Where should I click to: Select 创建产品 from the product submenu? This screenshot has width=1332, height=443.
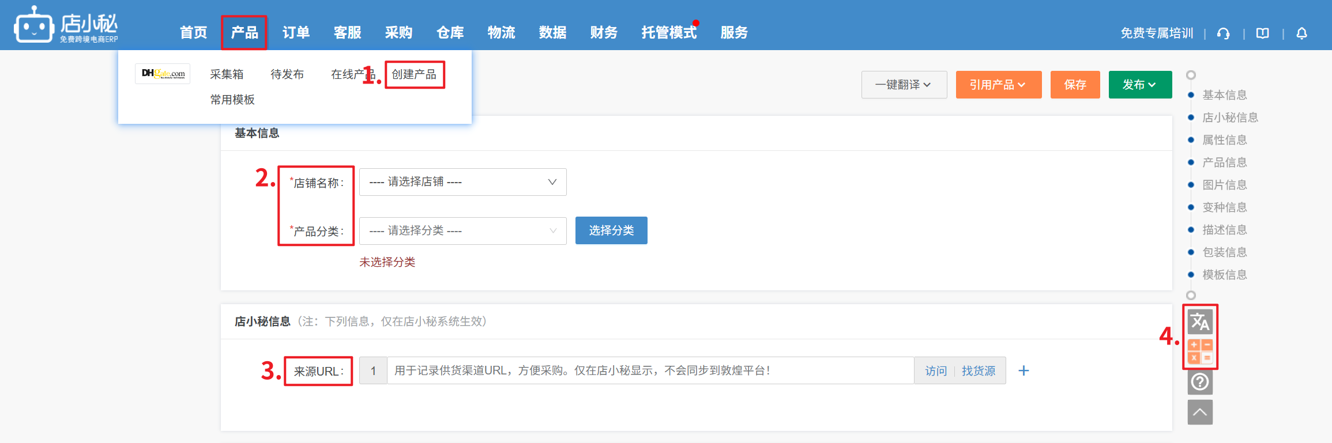(x=414, y=74)
